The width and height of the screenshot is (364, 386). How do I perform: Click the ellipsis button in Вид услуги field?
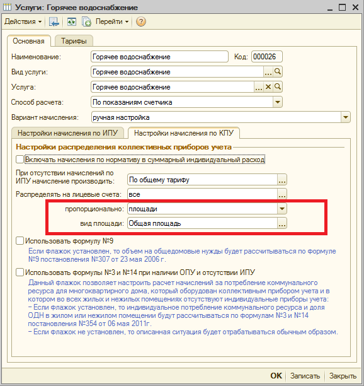coord(268,72)
